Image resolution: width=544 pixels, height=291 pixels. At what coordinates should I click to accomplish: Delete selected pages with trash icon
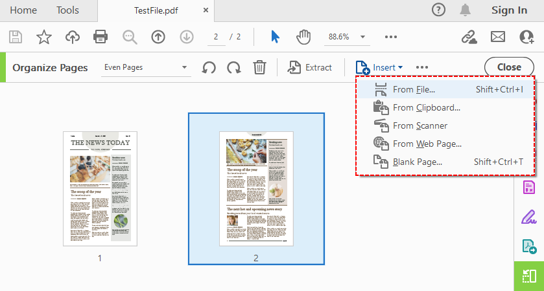click(x=259, y=67)
